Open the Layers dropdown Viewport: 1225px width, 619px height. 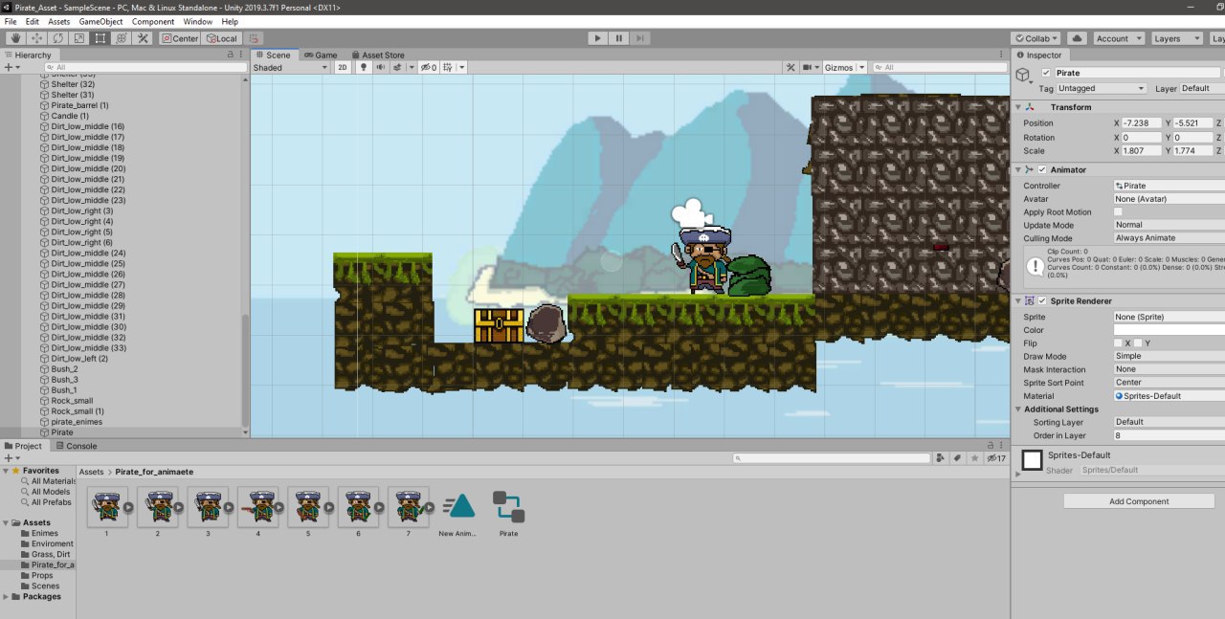point(1176,38)
